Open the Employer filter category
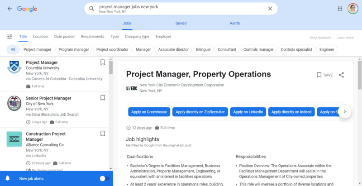The height and width of the screenshot is (186, 362). [163, 37]
